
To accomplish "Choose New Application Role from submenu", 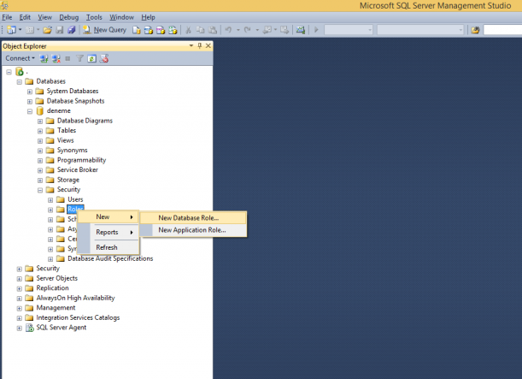I will coord(193,230).
